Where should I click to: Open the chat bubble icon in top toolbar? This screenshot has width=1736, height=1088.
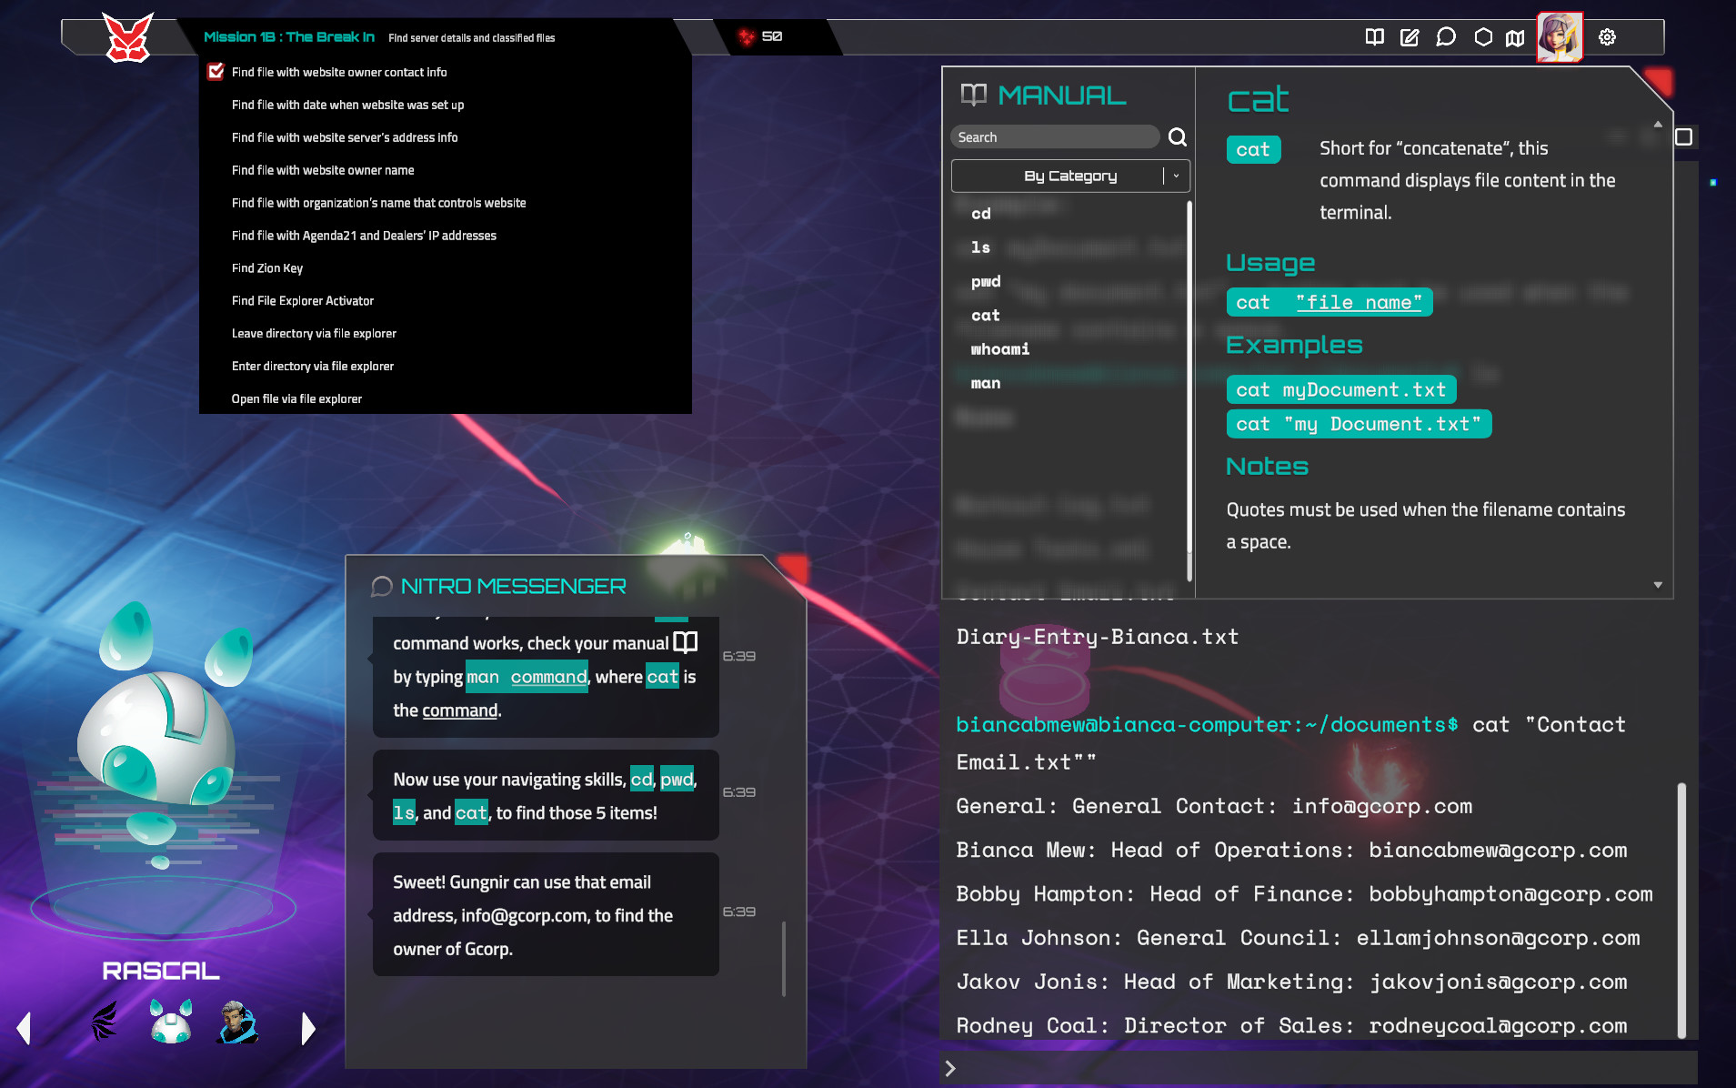coord(1446,37)
